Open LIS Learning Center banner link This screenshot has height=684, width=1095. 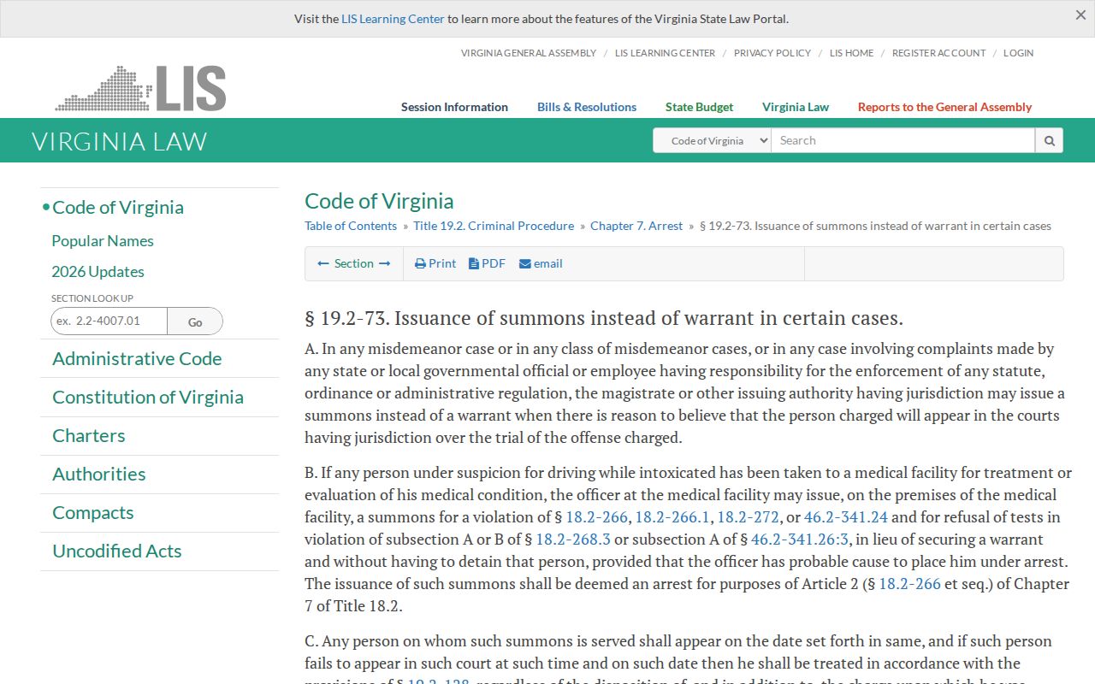[x=393, y=19]
